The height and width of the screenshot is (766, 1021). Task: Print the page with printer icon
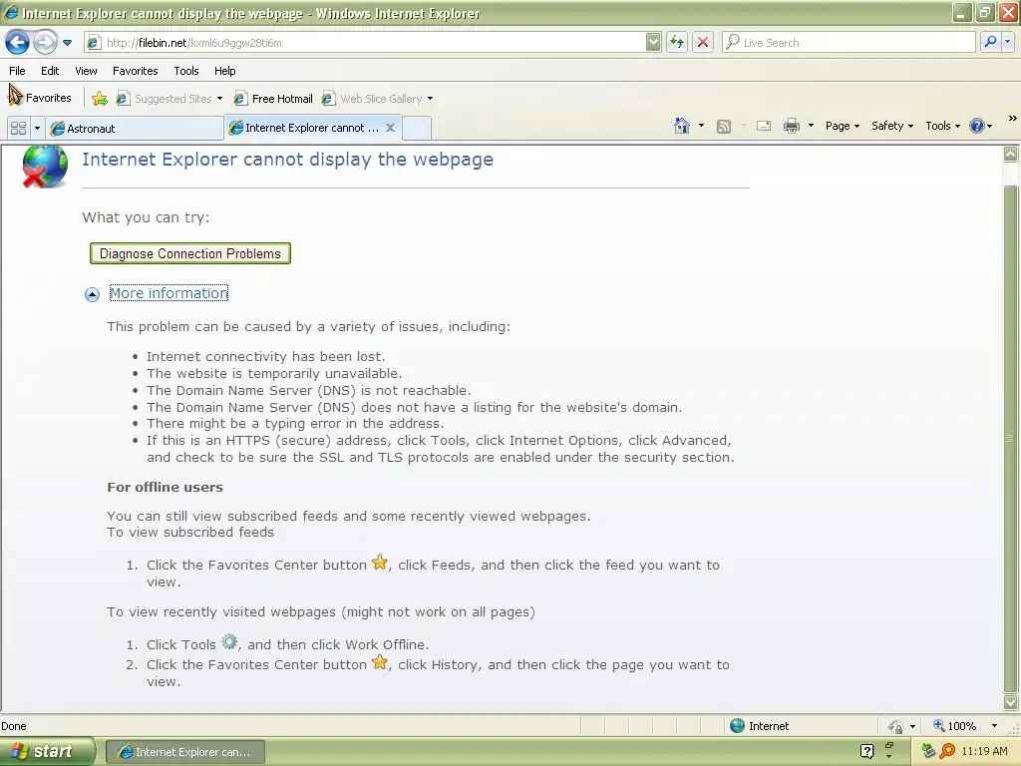(791, 126)
